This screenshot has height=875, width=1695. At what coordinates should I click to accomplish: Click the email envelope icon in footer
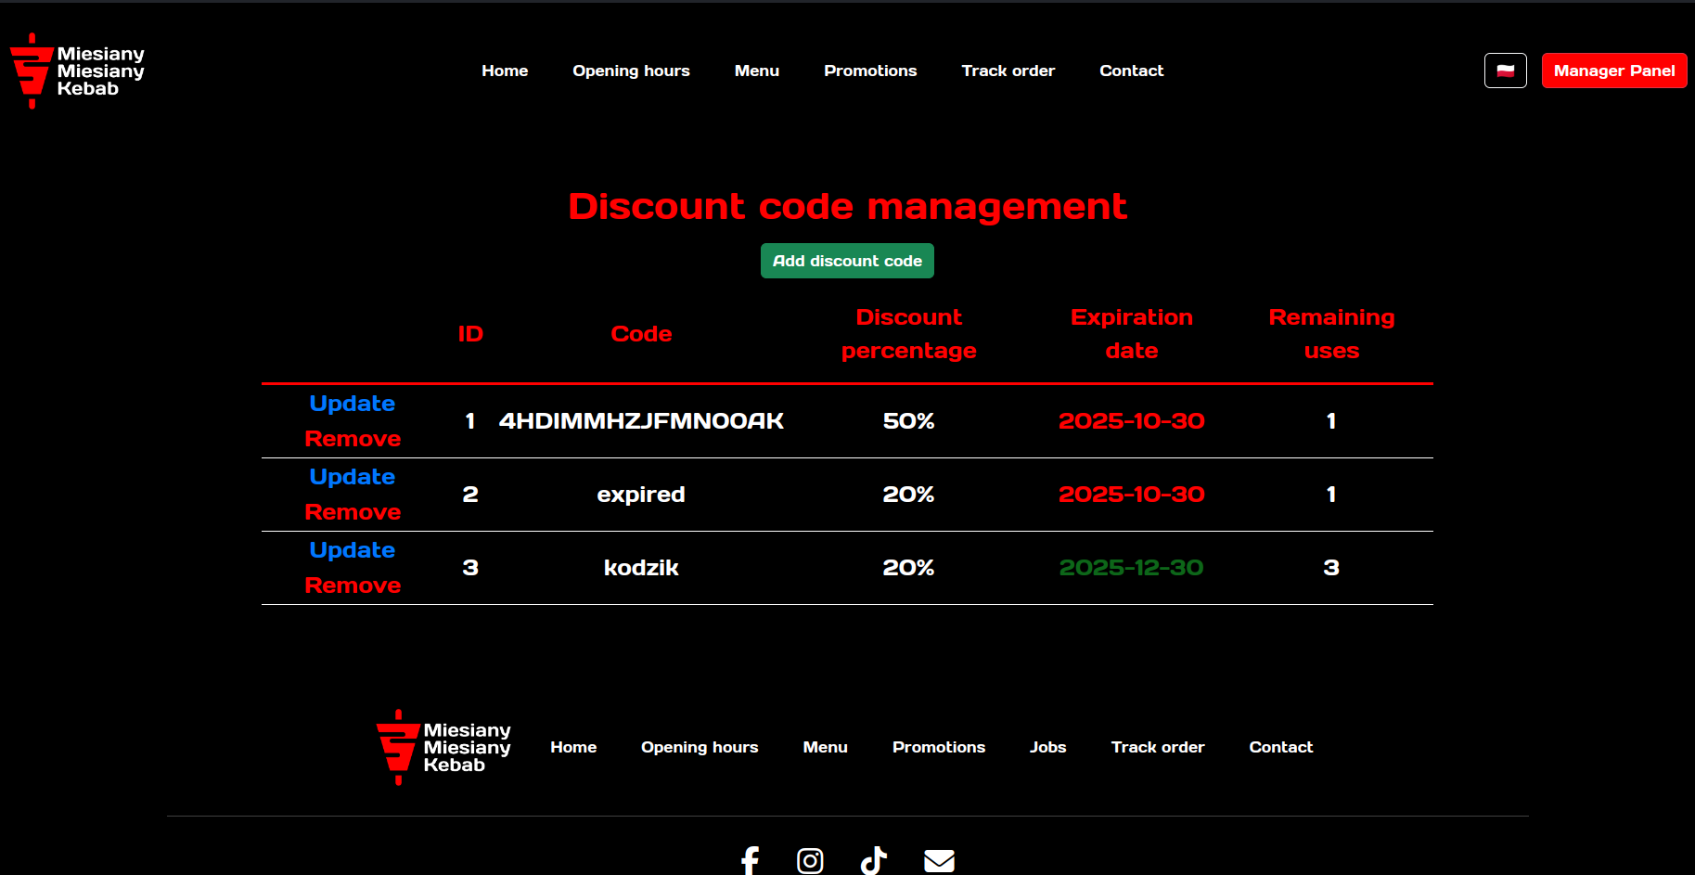click(939, 860)
